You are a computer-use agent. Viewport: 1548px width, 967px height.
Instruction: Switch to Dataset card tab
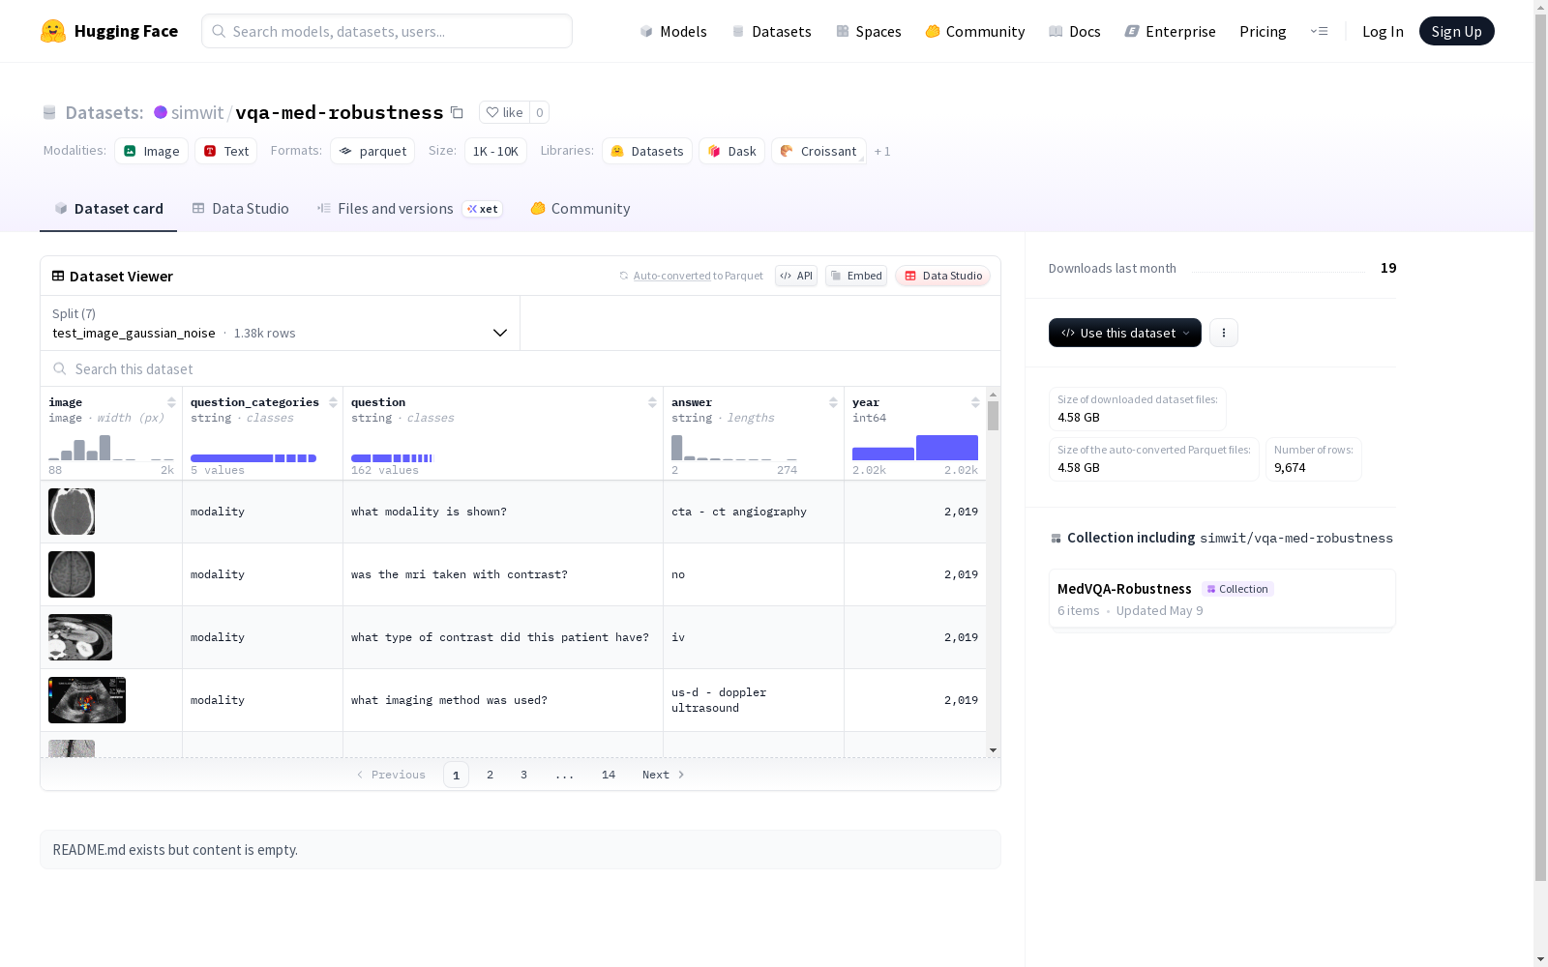coord(108,208)
